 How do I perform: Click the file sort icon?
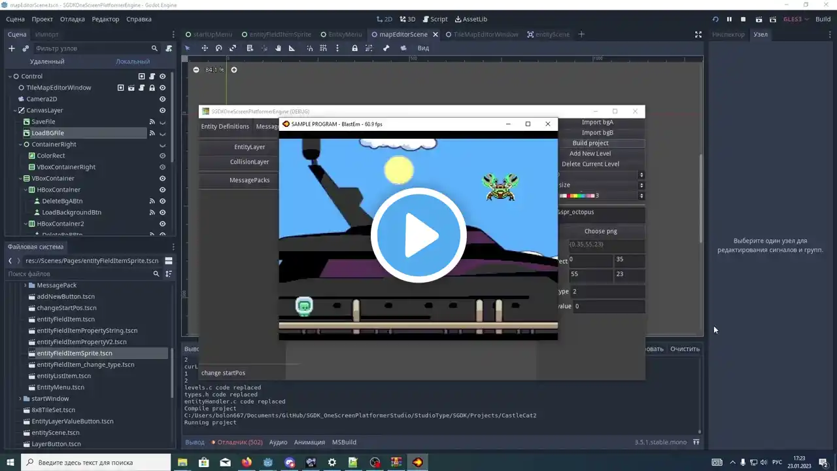(169, 274)
